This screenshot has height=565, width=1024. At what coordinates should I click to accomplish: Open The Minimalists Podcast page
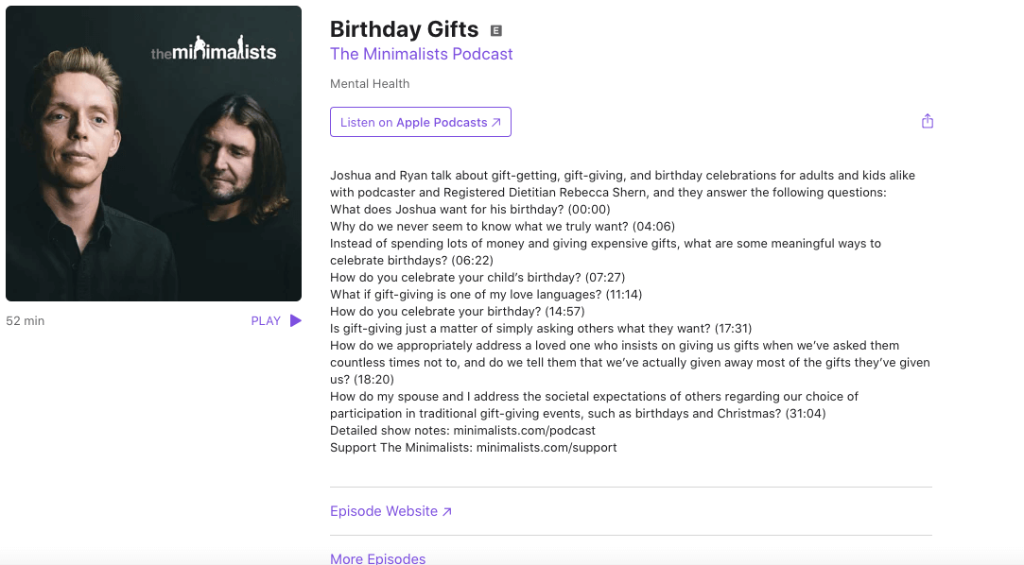421,54
